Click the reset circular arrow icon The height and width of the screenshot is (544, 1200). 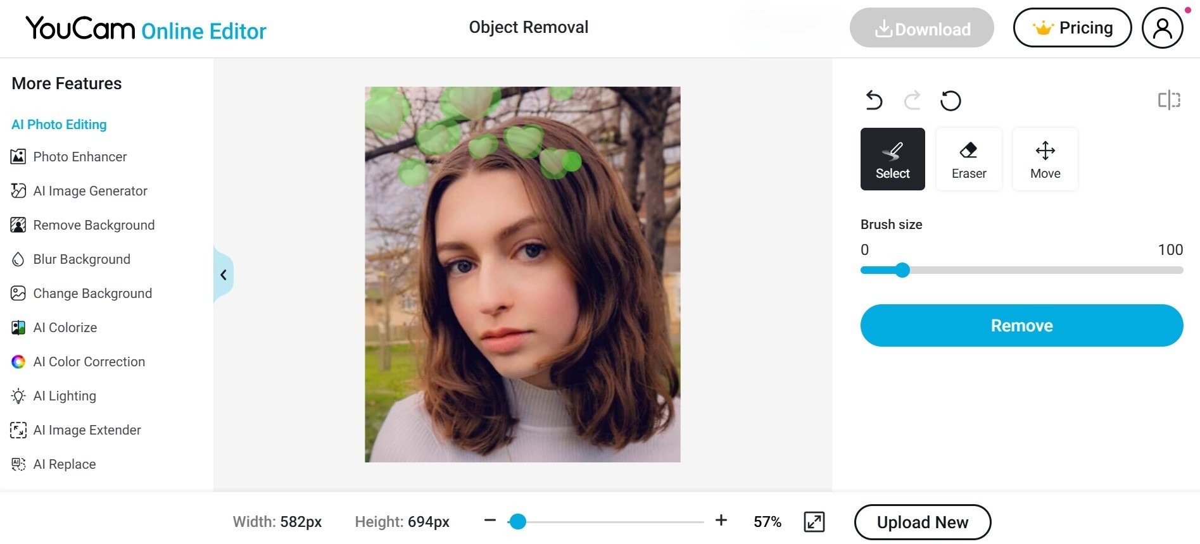pos(951,101)
